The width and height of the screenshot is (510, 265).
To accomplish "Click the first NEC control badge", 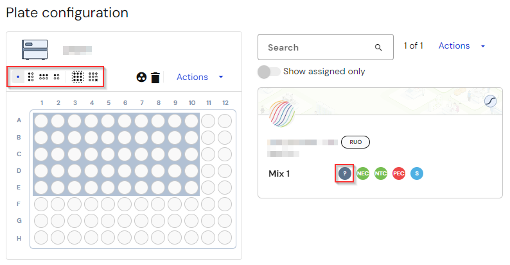I will pos(363,173).
